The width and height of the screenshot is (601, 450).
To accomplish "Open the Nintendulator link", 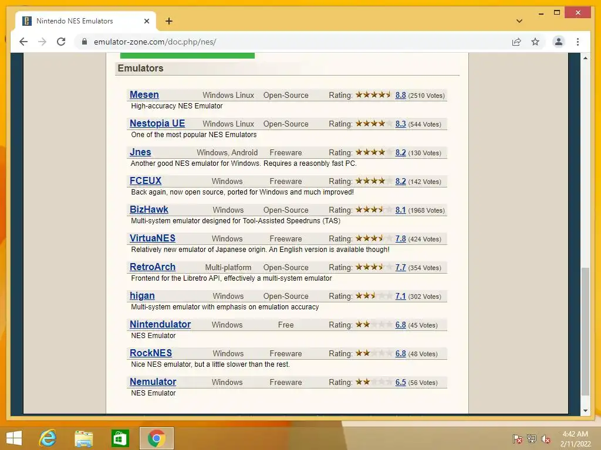I will (x=160, y=324).
